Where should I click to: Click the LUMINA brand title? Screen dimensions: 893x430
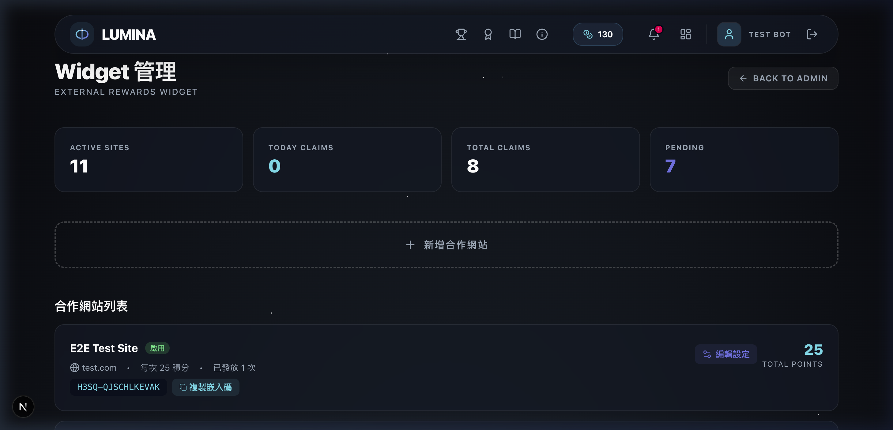coord(129,34)
